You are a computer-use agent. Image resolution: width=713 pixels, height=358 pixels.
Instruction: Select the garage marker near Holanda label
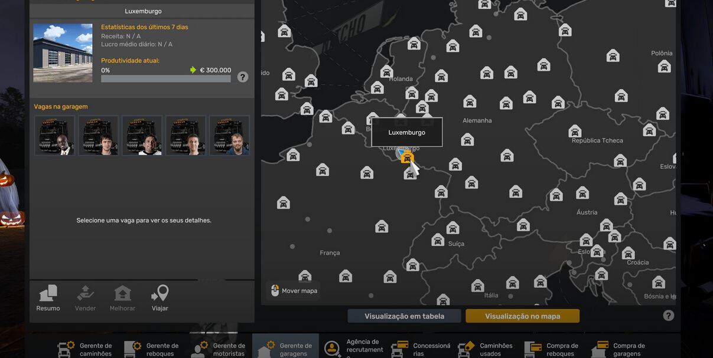386,72
